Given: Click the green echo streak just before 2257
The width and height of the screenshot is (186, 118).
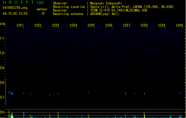Looking at the screenshot, I should point(125,94).
